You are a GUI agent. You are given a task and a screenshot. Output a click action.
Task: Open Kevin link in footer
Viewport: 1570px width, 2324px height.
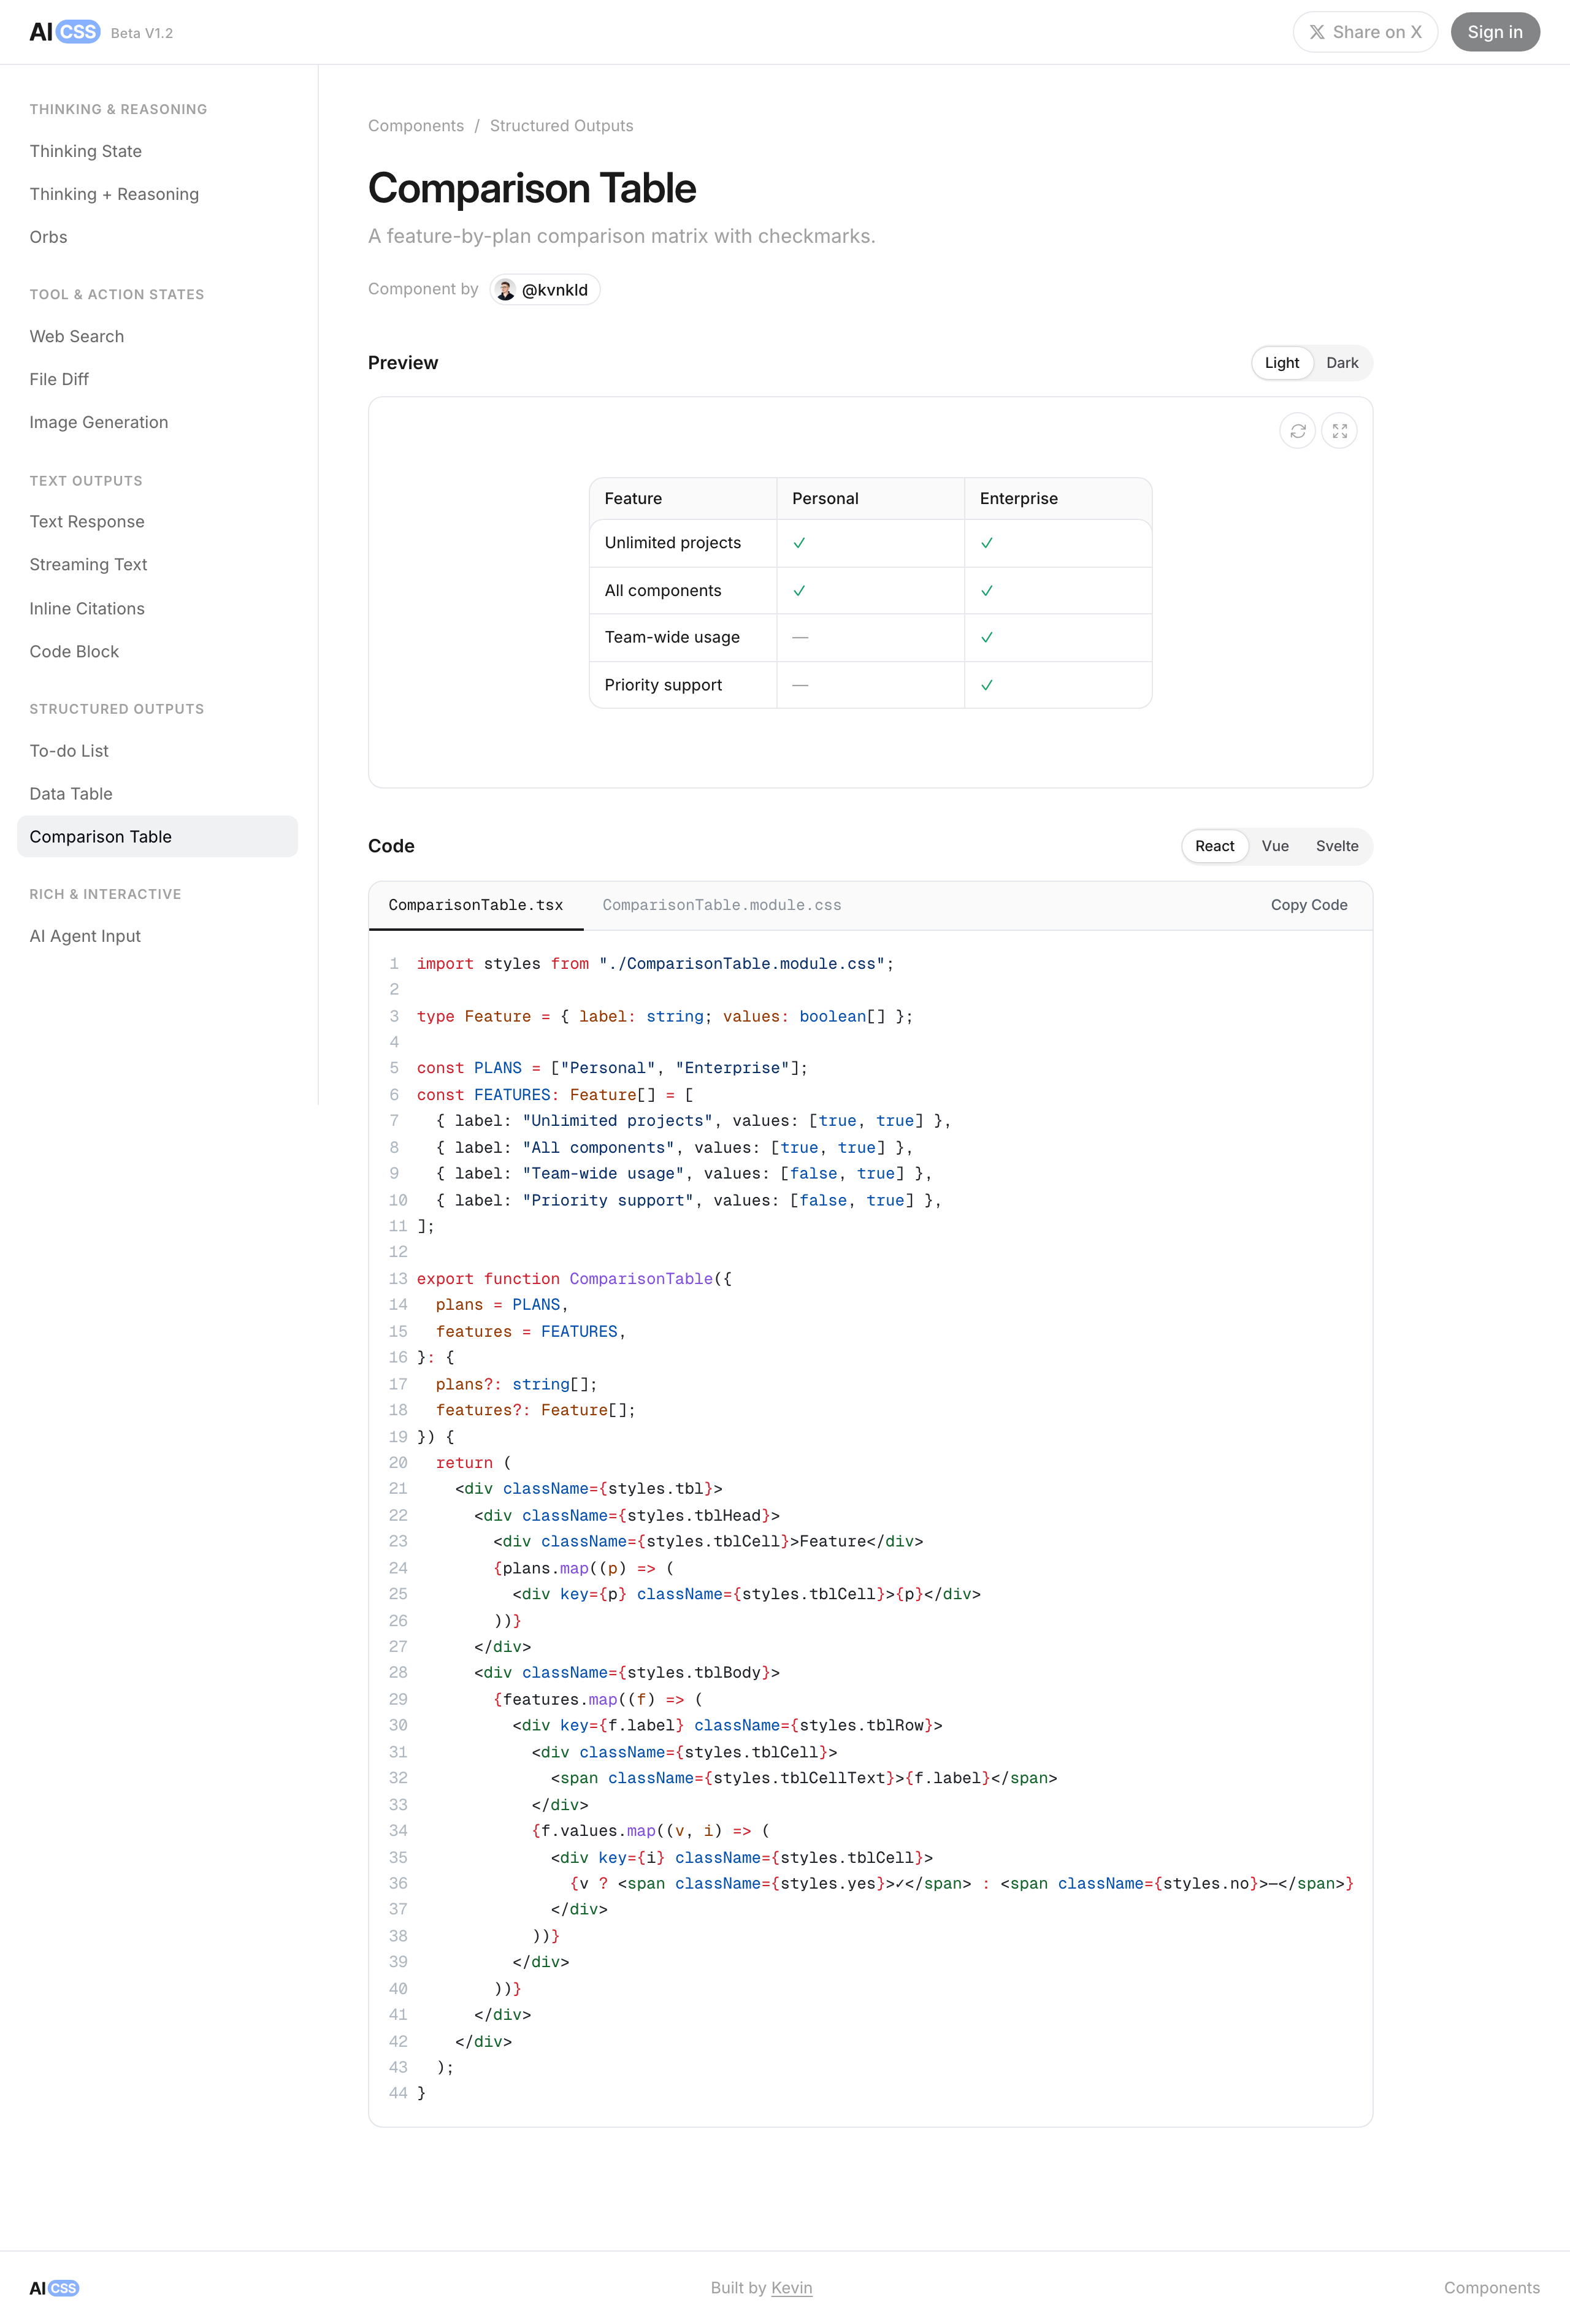pos(792,2288)
